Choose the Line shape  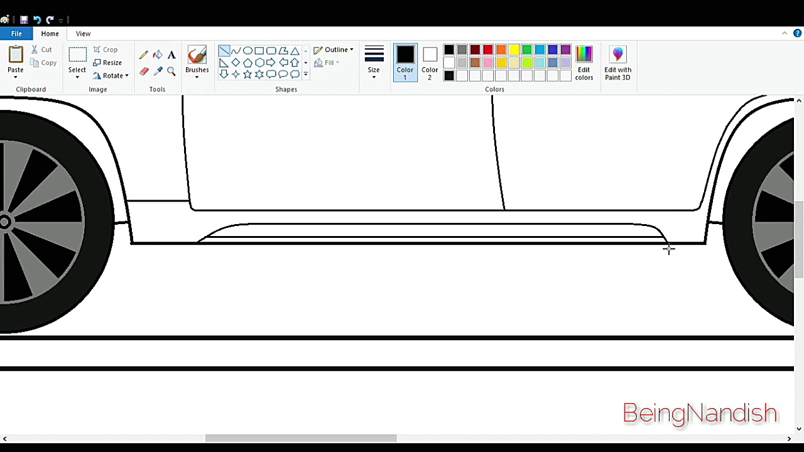224,51
